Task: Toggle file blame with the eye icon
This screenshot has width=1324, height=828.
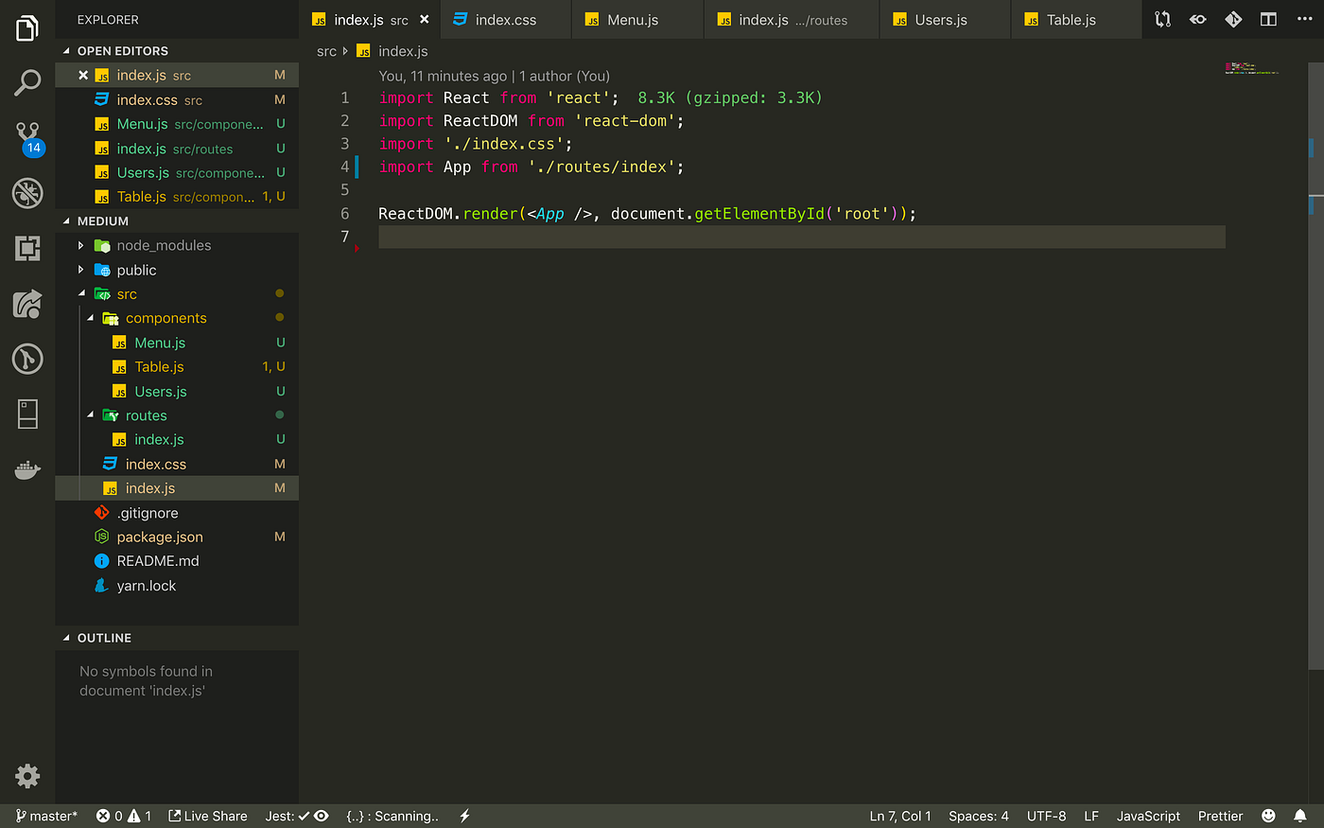Action: [1197, 18]
